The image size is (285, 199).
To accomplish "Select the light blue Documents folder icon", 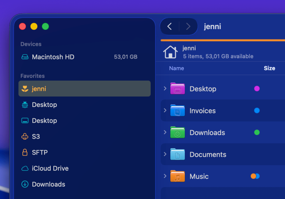I will click(x=177, y=154).
